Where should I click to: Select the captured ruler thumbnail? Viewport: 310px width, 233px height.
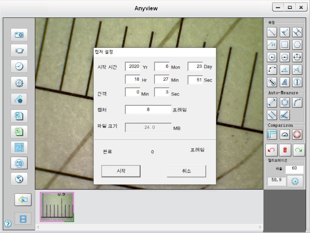(57, 206)
